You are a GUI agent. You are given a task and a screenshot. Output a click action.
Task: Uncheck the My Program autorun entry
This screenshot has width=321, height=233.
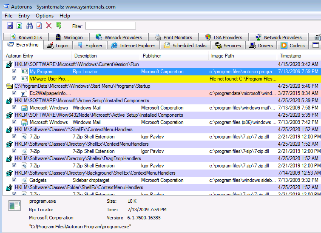pos(14,72)
